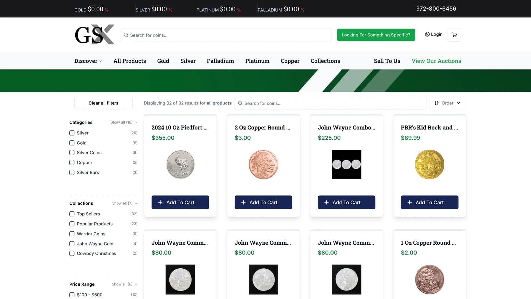Viewport: 531px width, 299px height.
Task: Click Sell To Us link
Action: point(387,61)
